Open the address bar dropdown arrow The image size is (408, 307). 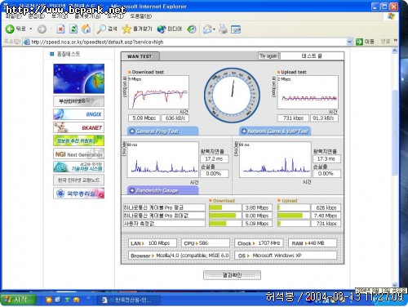350,42
